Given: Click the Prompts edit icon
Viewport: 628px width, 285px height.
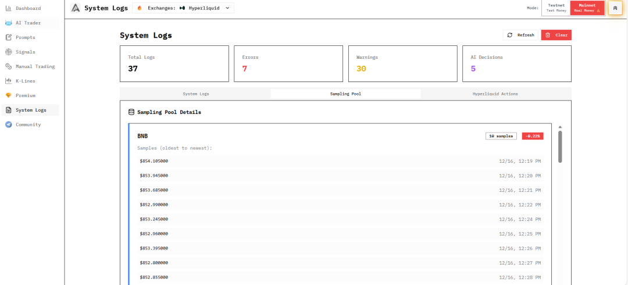Looking at the screenshot, I should pyautogui.click(x=8, y=37).
